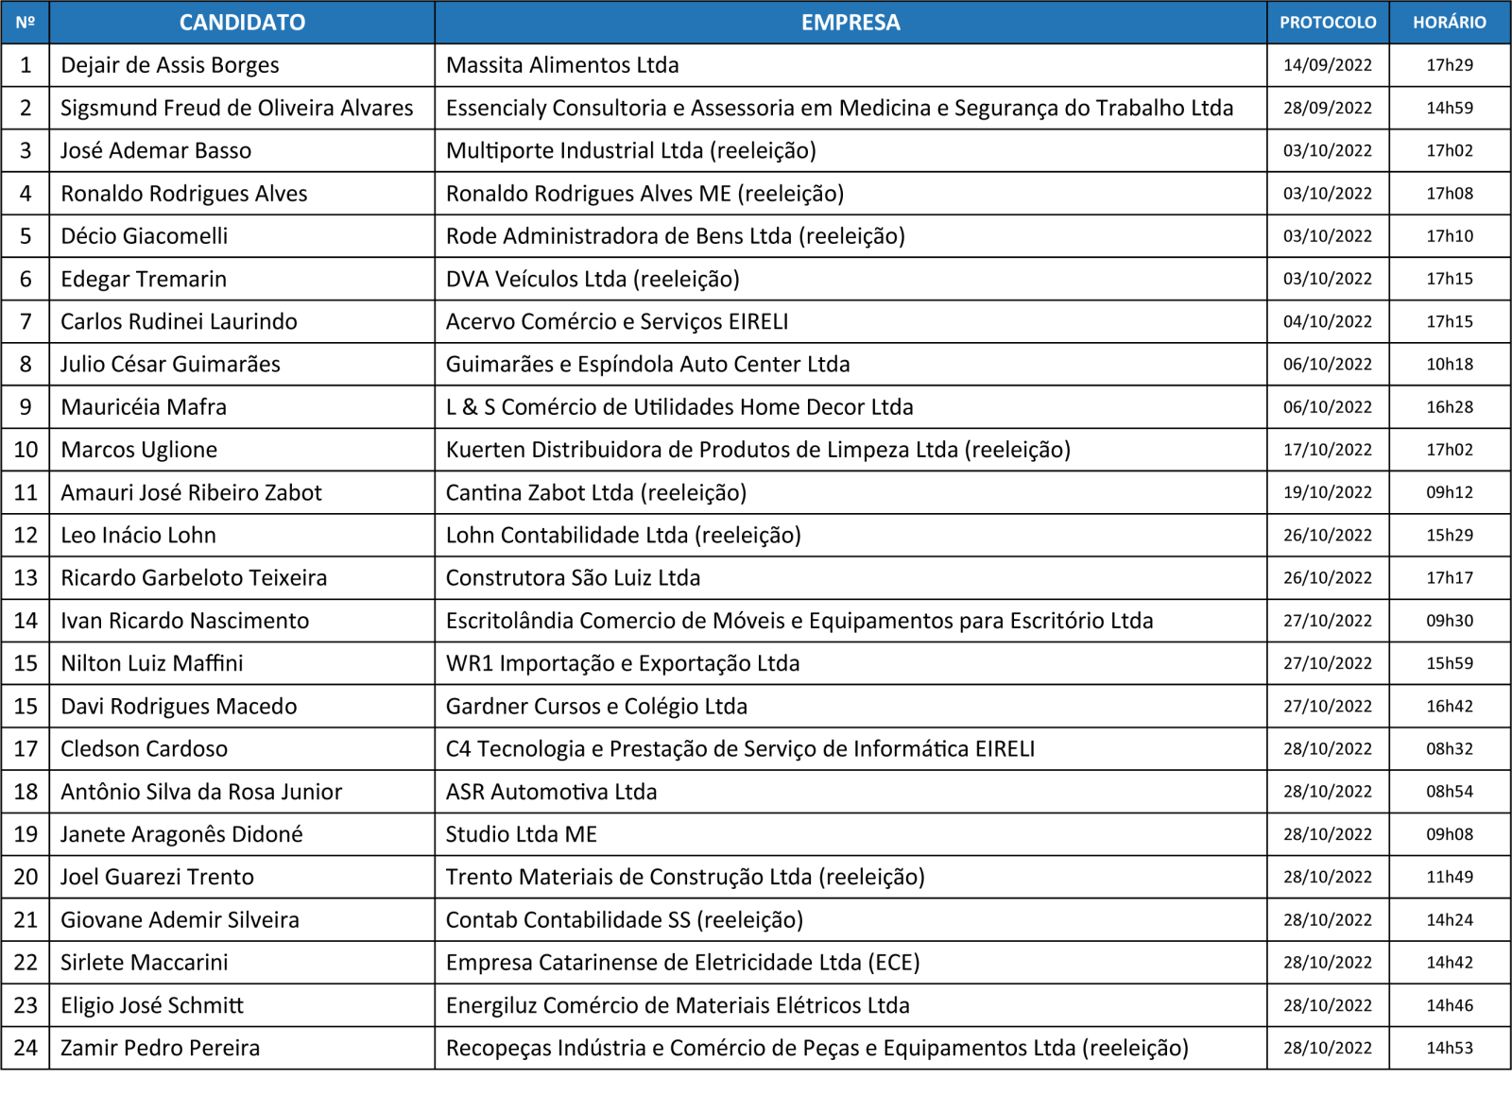Screen dimensions: 1512x1113
Task: Click Mauricéia Mafra name
Action: (144, 407)
